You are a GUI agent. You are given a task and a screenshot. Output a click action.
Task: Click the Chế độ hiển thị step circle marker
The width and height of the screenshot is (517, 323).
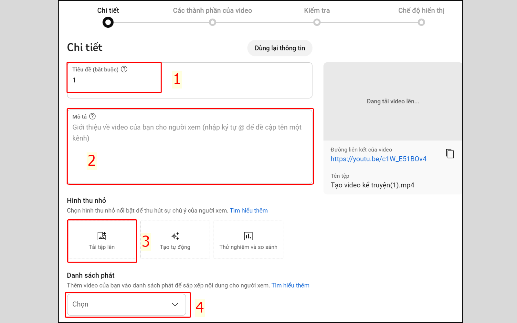[421, 22]
